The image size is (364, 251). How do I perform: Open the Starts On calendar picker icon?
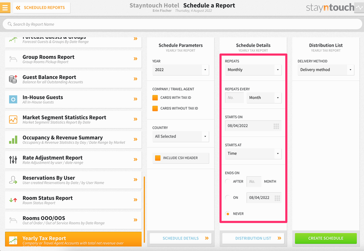click(276, 126)
